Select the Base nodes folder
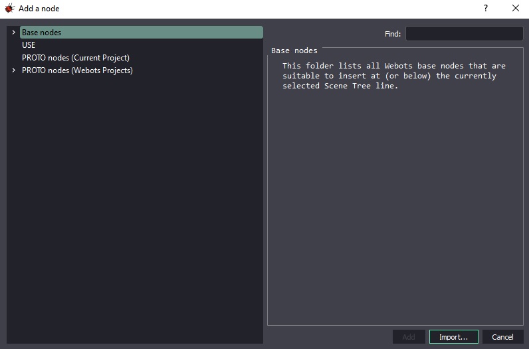Viewport: 529px width, 349px height. coord(41,33)
